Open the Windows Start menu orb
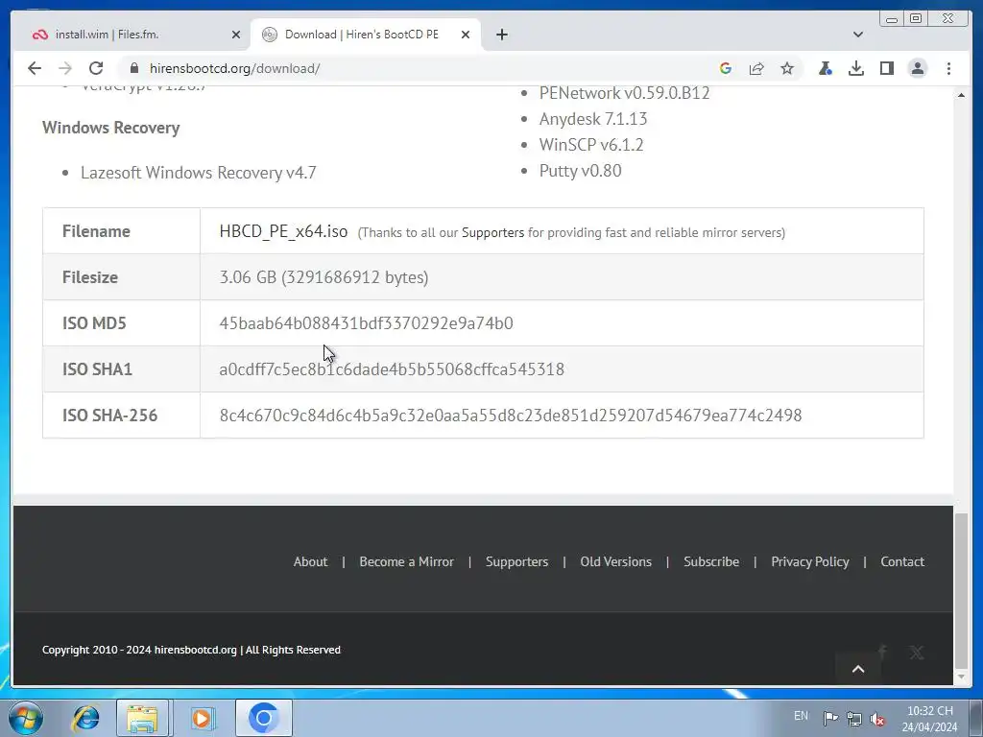The image size is (983, 737). pyautogui.click(x=26, y=718)
